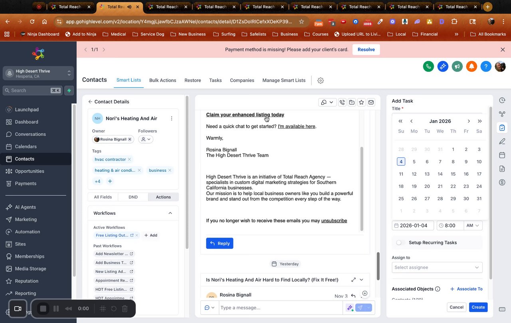Open the Select assignee dropdown

437,268
